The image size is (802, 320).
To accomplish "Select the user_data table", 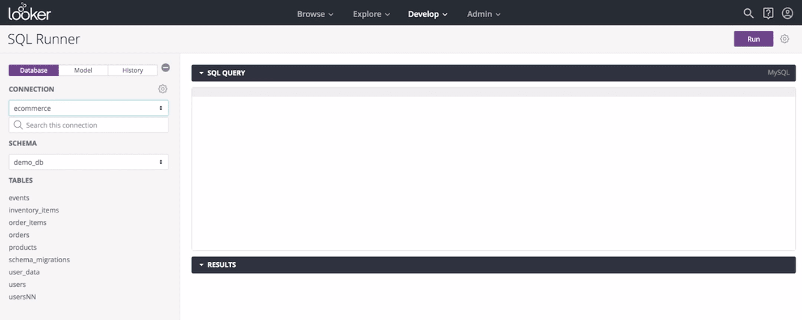I will 24,272.
